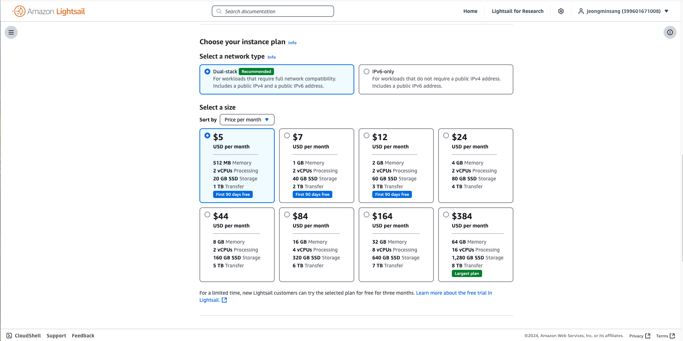Click the '16 vCPUs Processing' text
This screenshot has height=341, width=683.
pyautogui.click(x=476, y=250)
